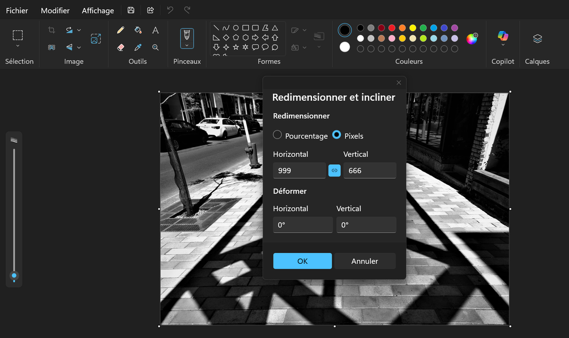Select the Text tool

coord(155,30)
